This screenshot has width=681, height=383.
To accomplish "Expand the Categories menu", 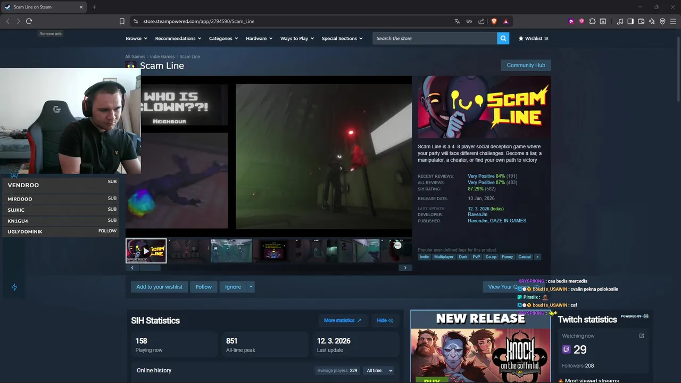I will tap(223, 38).
